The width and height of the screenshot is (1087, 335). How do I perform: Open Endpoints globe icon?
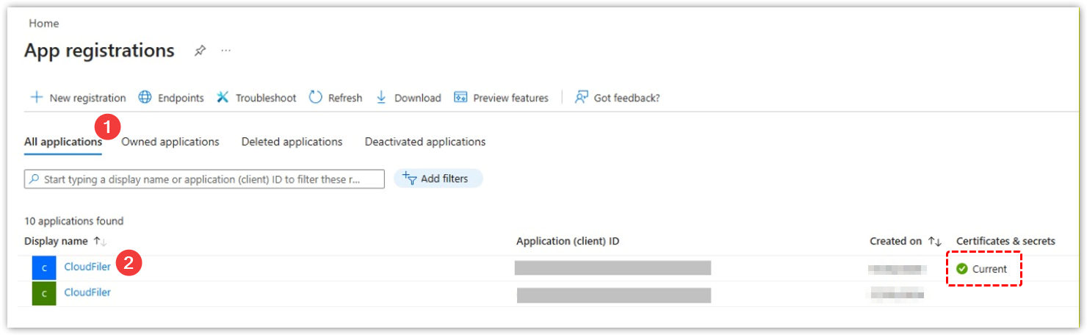(x=145, y=98)
